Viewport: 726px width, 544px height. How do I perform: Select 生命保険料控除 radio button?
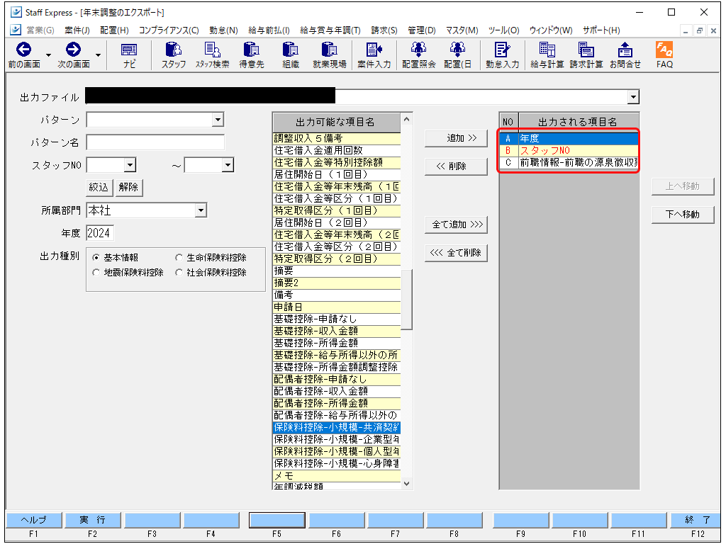tap(179, 257)
